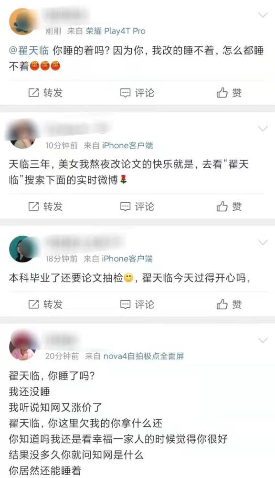This screenshot has height=478, width=275.
Task: Open avatar of the 18分钟前 post author
Action: [23, 249]
